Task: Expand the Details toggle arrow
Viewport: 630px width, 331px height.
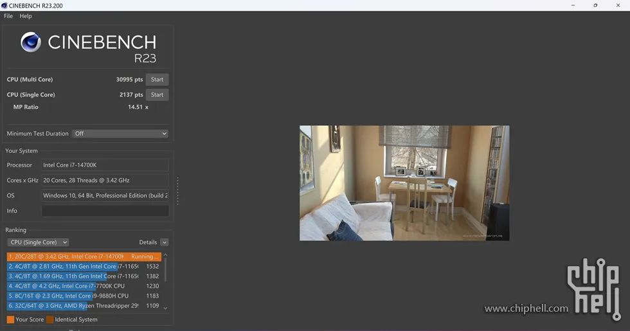Action: [x=165, y=242]
